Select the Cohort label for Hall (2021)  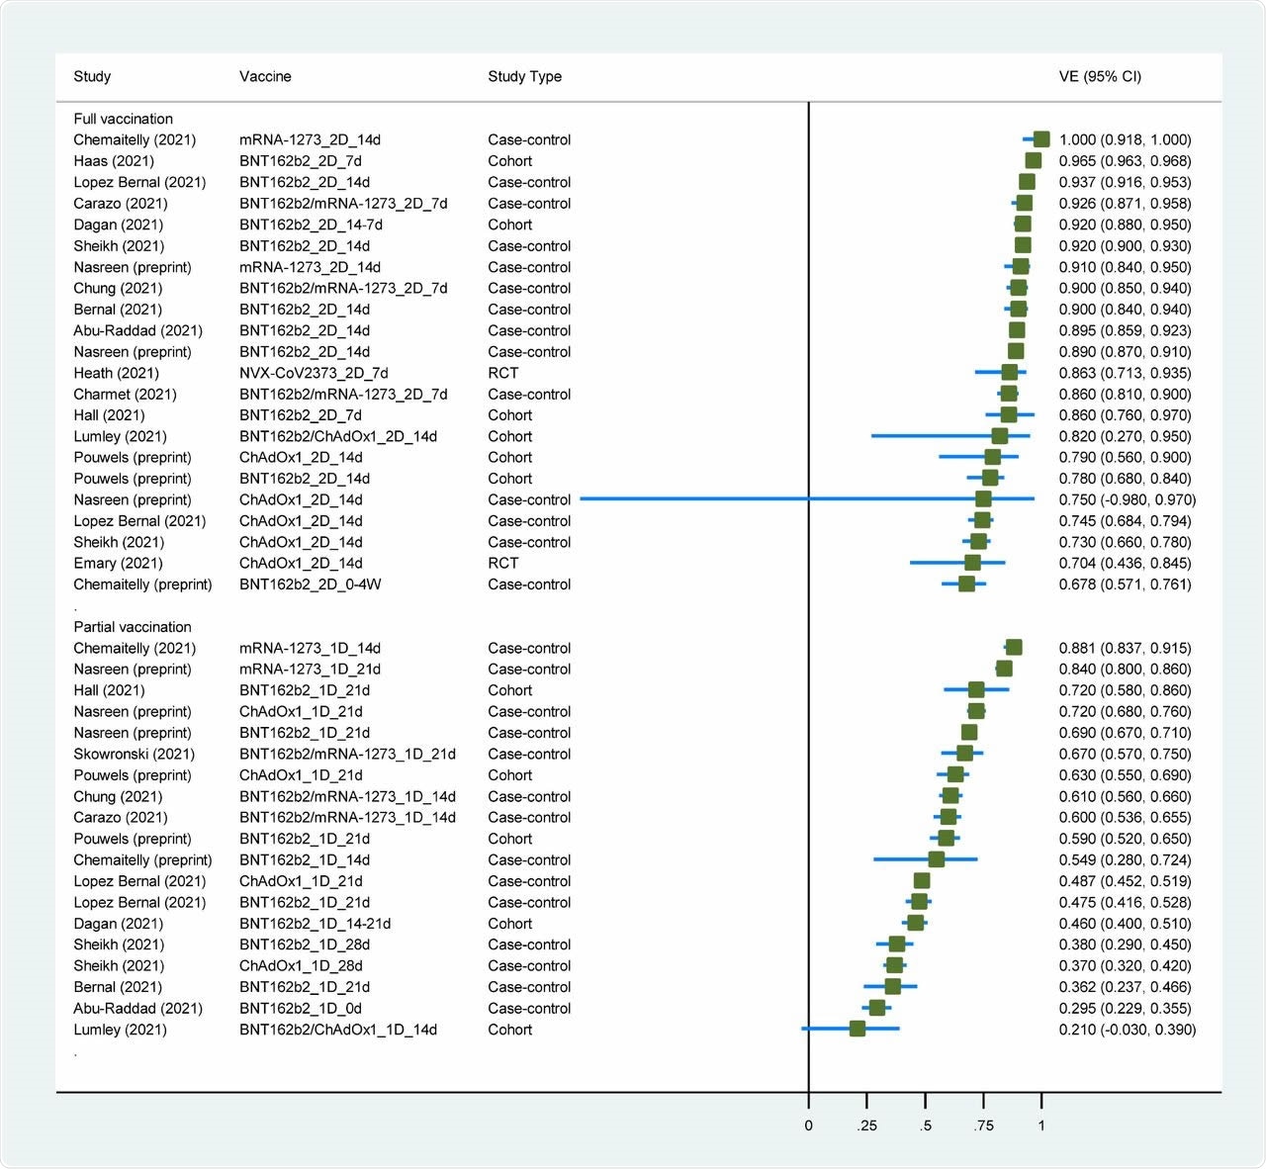(x=510, y=415)
